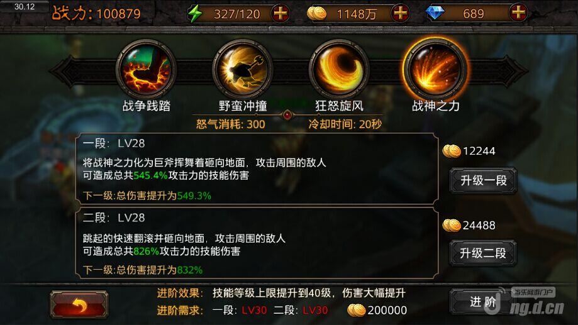578x325 pixels.
Task: Buy diamonds with the plus button
Action: click(x=518, y=13)
